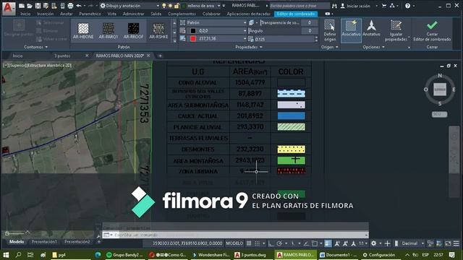463x260 pixels.
Task: Open the AutoCAD application menu button
Action: click(x=8, y=8)
